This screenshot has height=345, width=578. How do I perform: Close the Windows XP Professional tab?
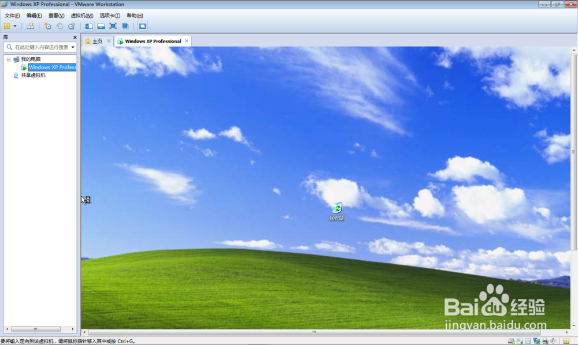pos(187,41)
